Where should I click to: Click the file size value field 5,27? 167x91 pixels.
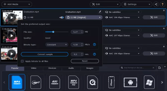tap(76, 32)
